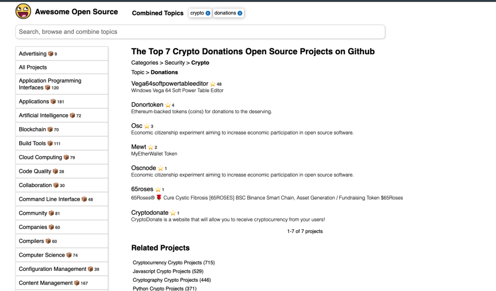Click the star icon beside Vega64softpowertableeditor

click(213, 84)
